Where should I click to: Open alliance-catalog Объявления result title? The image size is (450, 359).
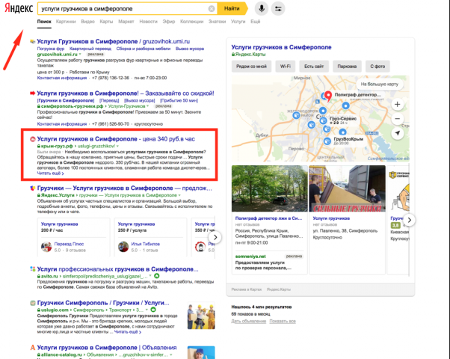click(107, 348)
